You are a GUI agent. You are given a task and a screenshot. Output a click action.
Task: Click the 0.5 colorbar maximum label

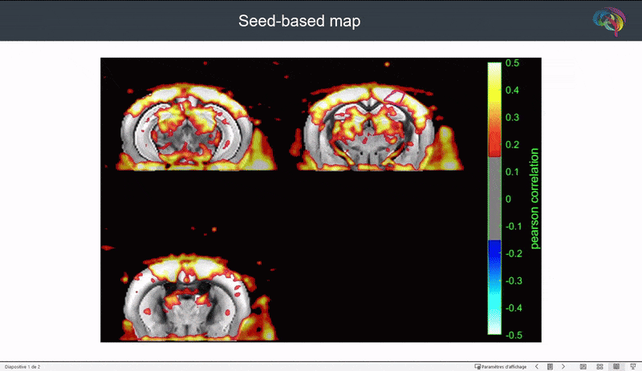(511, 63)
